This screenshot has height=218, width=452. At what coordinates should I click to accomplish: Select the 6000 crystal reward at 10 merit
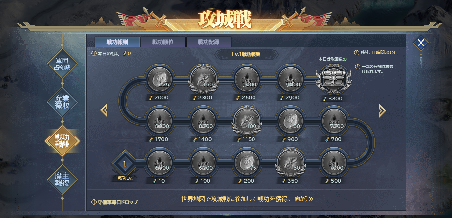click(x=160, y=162)
